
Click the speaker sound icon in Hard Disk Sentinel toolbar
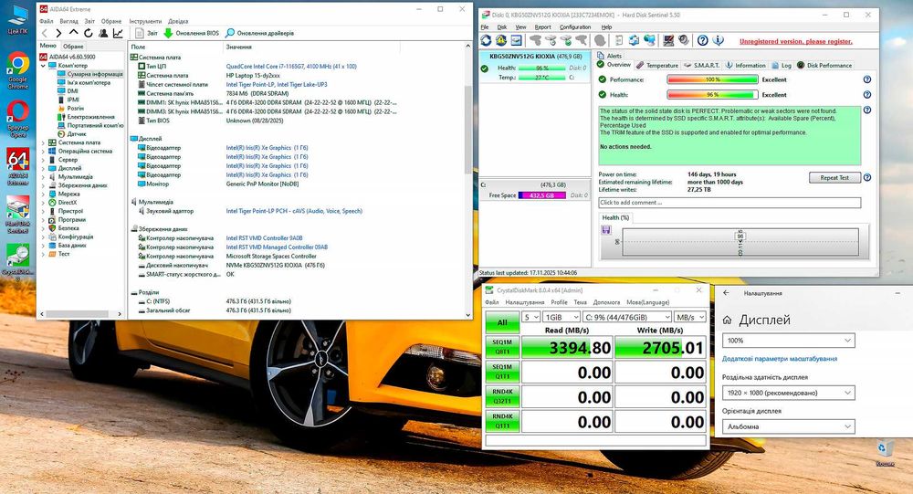[x=684, y=40]
